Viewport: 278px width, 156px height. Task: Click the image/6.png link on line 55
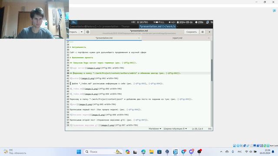(98, 115)
